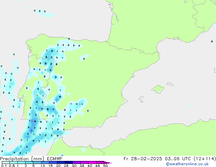Select the 45–50 mm legend swatch
This screenshot has height=167, width=216.
point(100,163)
